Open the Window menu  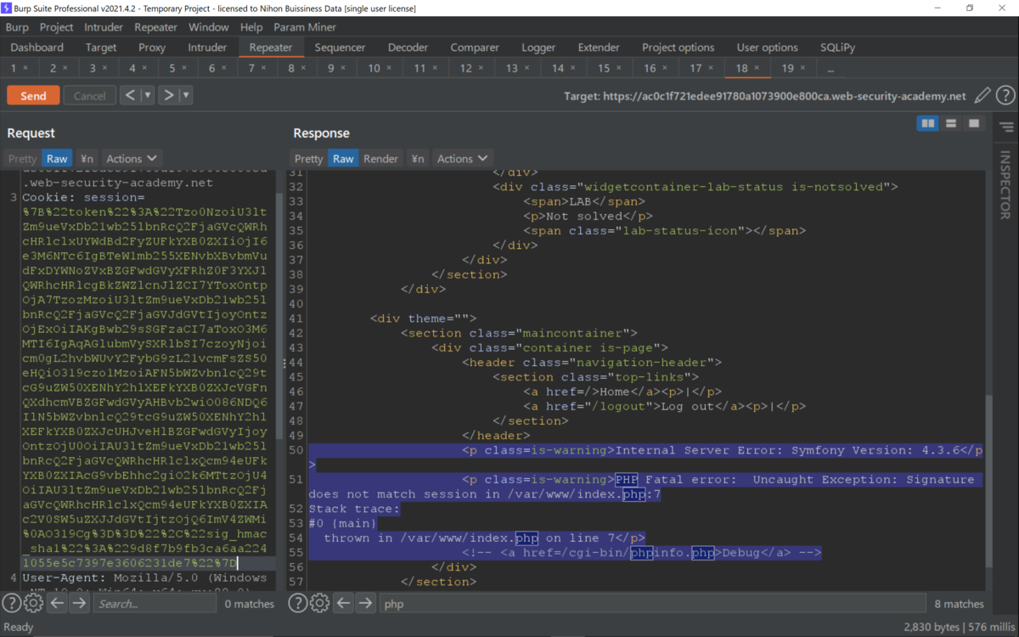point(208,27)
